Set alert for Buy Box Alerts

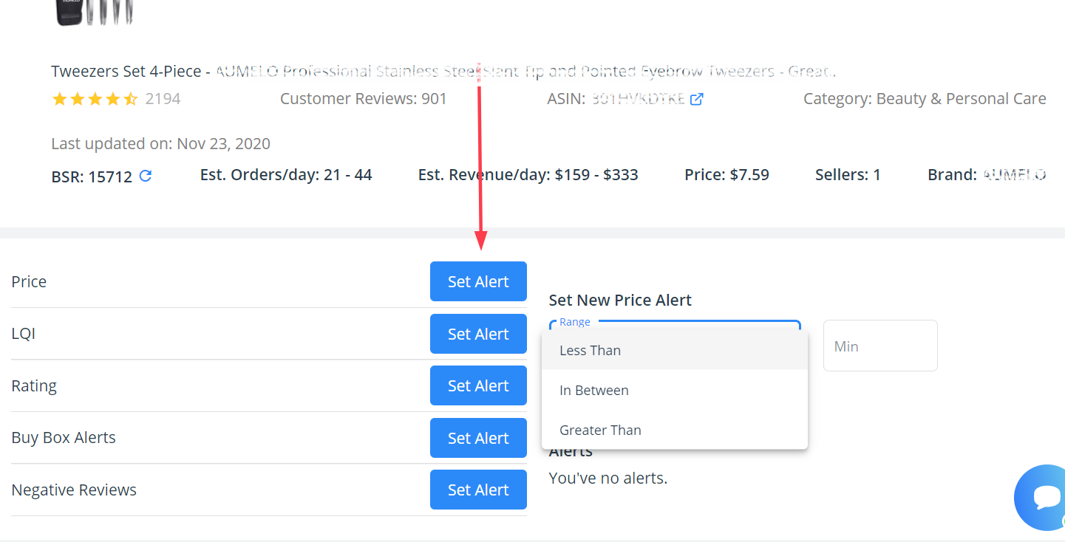click(x=478, y=438)
